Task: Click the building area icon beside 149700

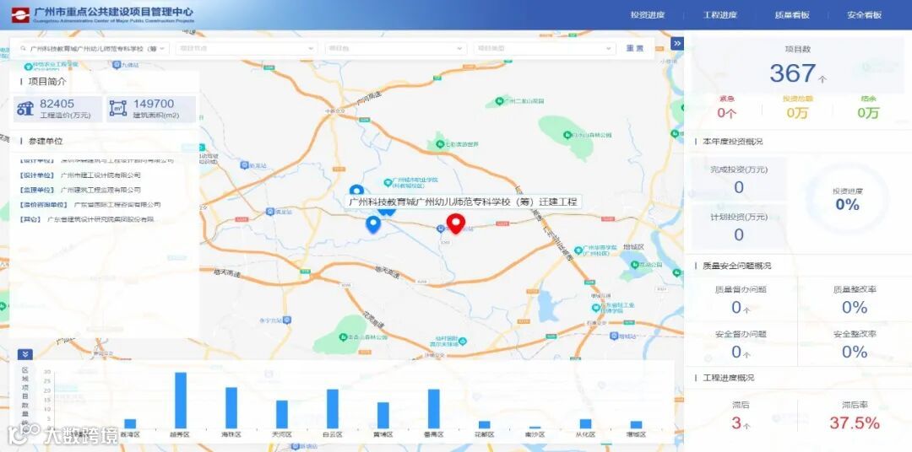Action: 118,109
